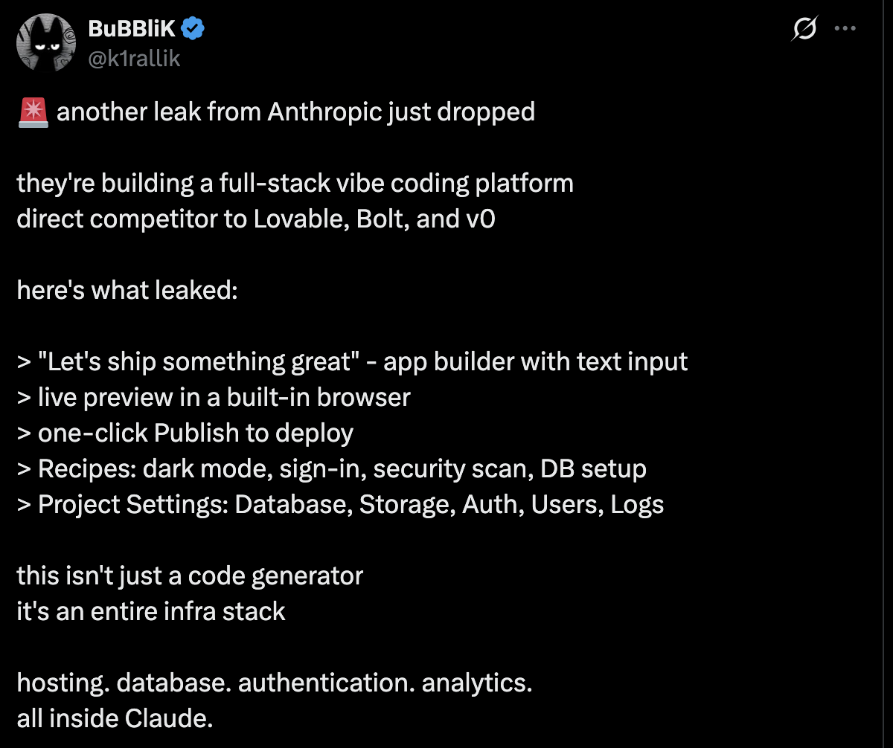Viewport: 893px width, 748px height.
Task: Click the "here's what leaked:" text
Action: pos(127,290)
